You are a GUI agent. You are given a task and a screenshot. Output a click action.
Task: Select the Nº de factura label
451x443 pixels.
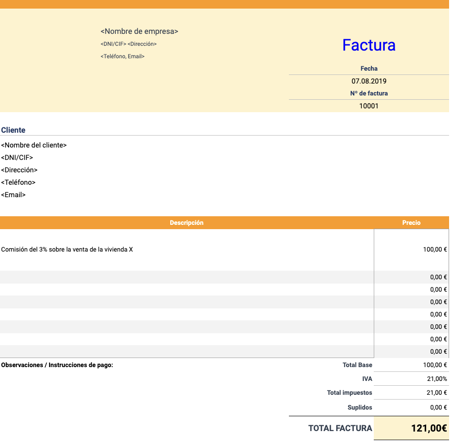[x=369, y=93]
